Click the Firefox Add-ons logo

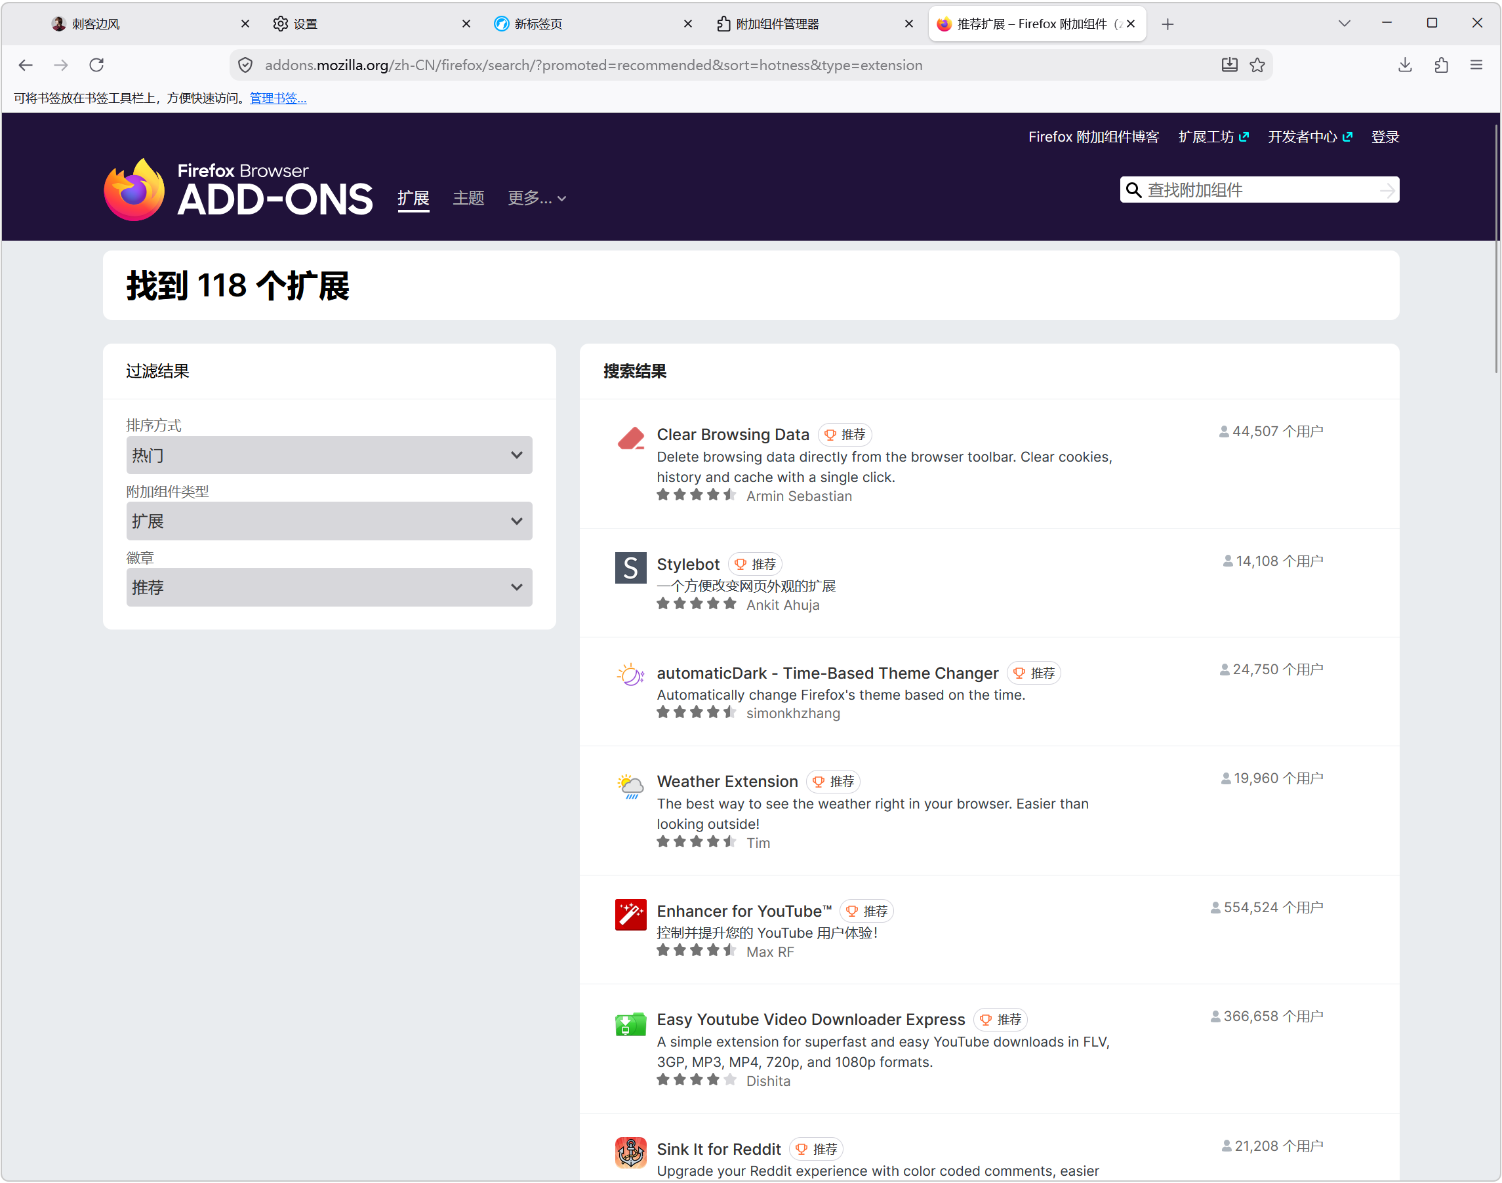coord(238,189)
